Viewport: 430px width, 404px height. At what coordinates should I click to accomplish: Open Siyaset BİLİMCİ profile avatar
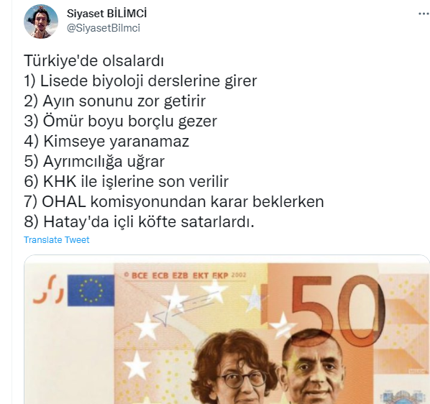point(41,22)
